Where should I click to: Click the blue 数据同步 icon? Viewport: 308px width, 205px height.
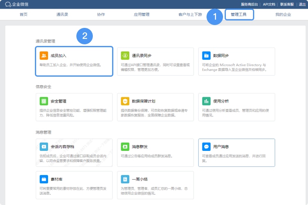[206, 55]
